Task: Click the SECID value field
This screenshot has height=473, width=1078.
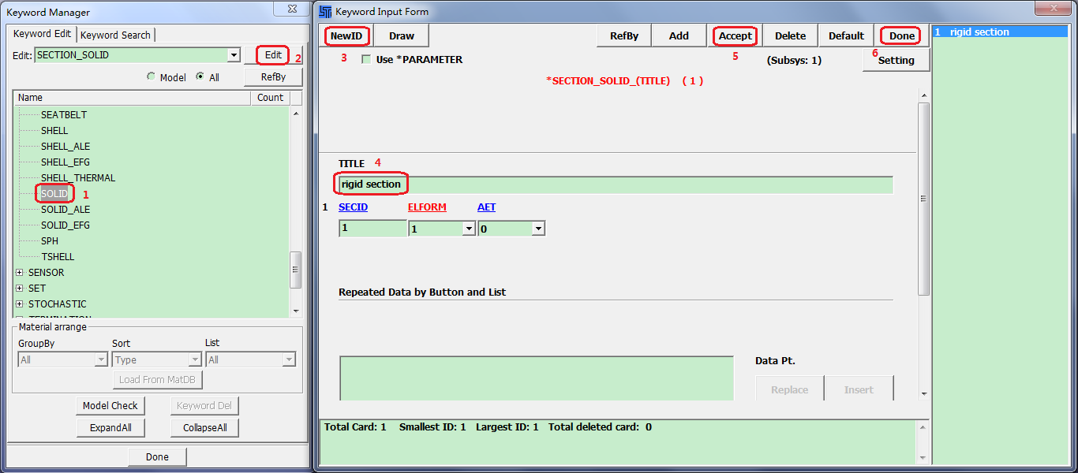Action: pyautogui.click(x=372, y=229)
